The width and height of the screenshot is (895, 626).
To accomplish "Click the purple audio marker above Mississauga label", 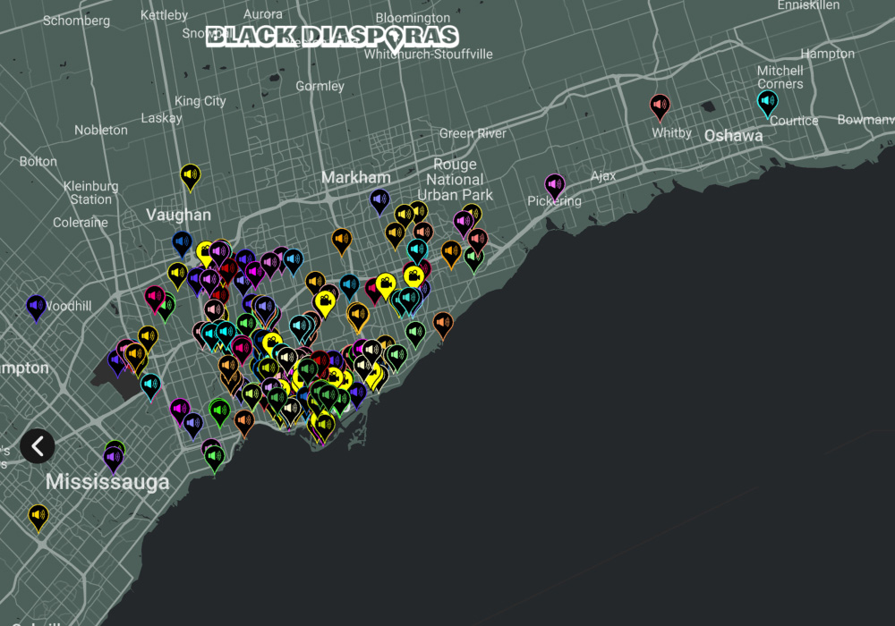I will [113, 458].
